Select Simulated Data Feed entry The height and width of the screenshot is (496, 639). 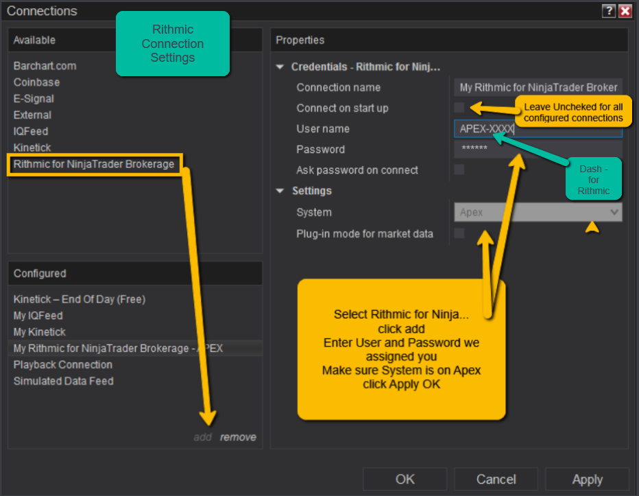(64, 381)
